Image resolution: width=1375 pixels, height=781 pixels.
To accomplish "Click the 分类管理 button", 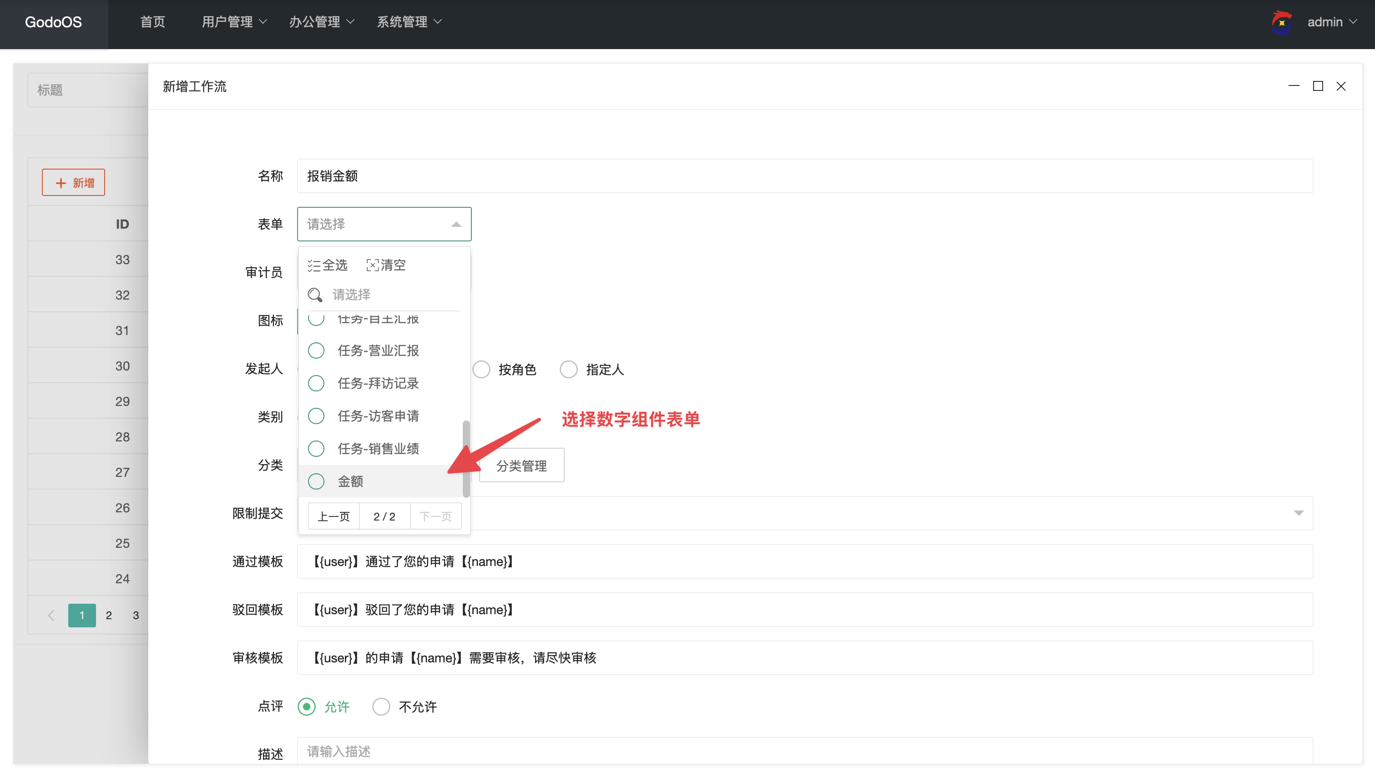I will coord(521,466).
